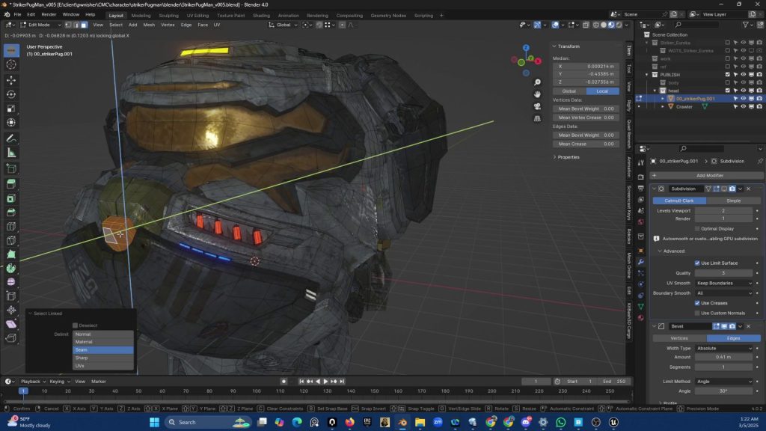Screen dimensions: 766x431
Task: Open the Render properties tab icon
Action: (641, 177)
